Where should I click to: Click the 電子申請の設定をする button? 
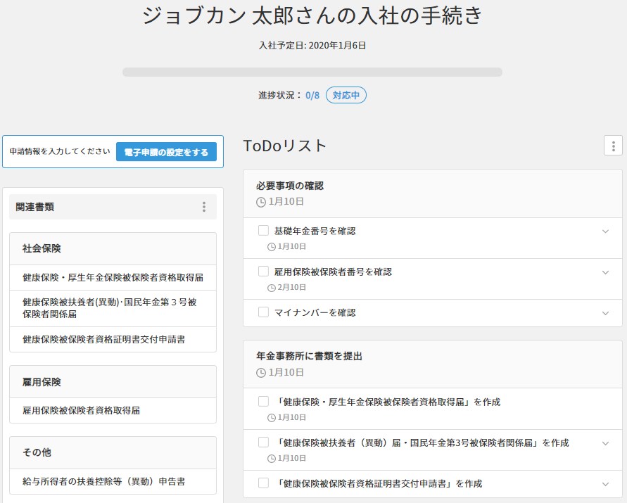click(166, 152)
